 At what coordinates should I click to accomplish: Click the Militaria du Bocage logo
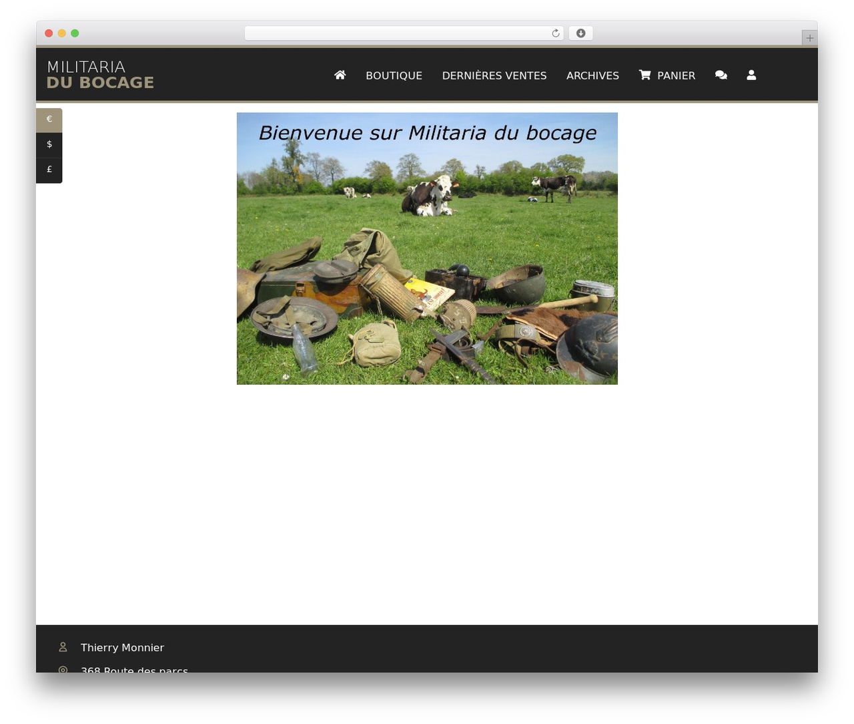[100, 75]
